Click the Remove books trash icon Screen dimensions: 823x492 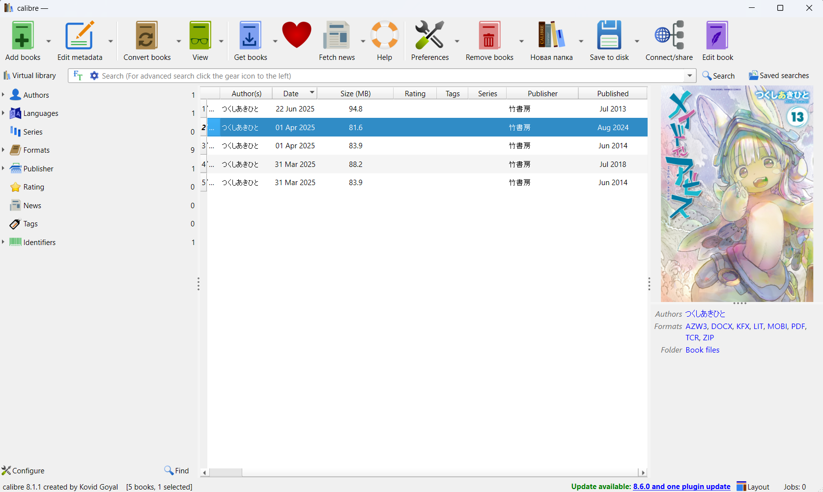pyautogui.click(x=489, y=35)
